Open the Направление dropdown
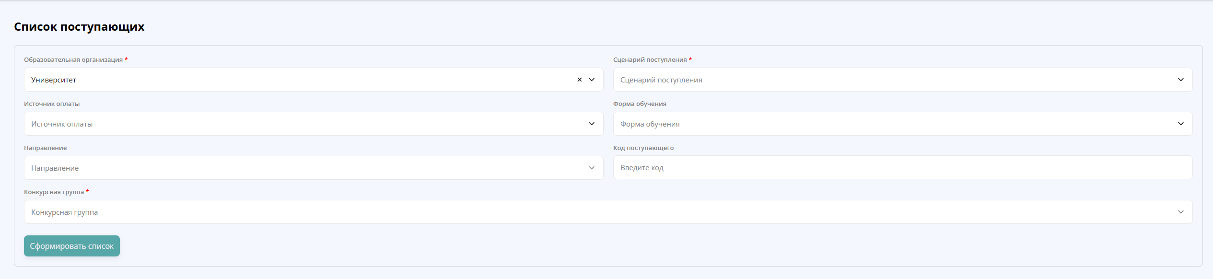The image size is (1213, 279). (314, 168)
